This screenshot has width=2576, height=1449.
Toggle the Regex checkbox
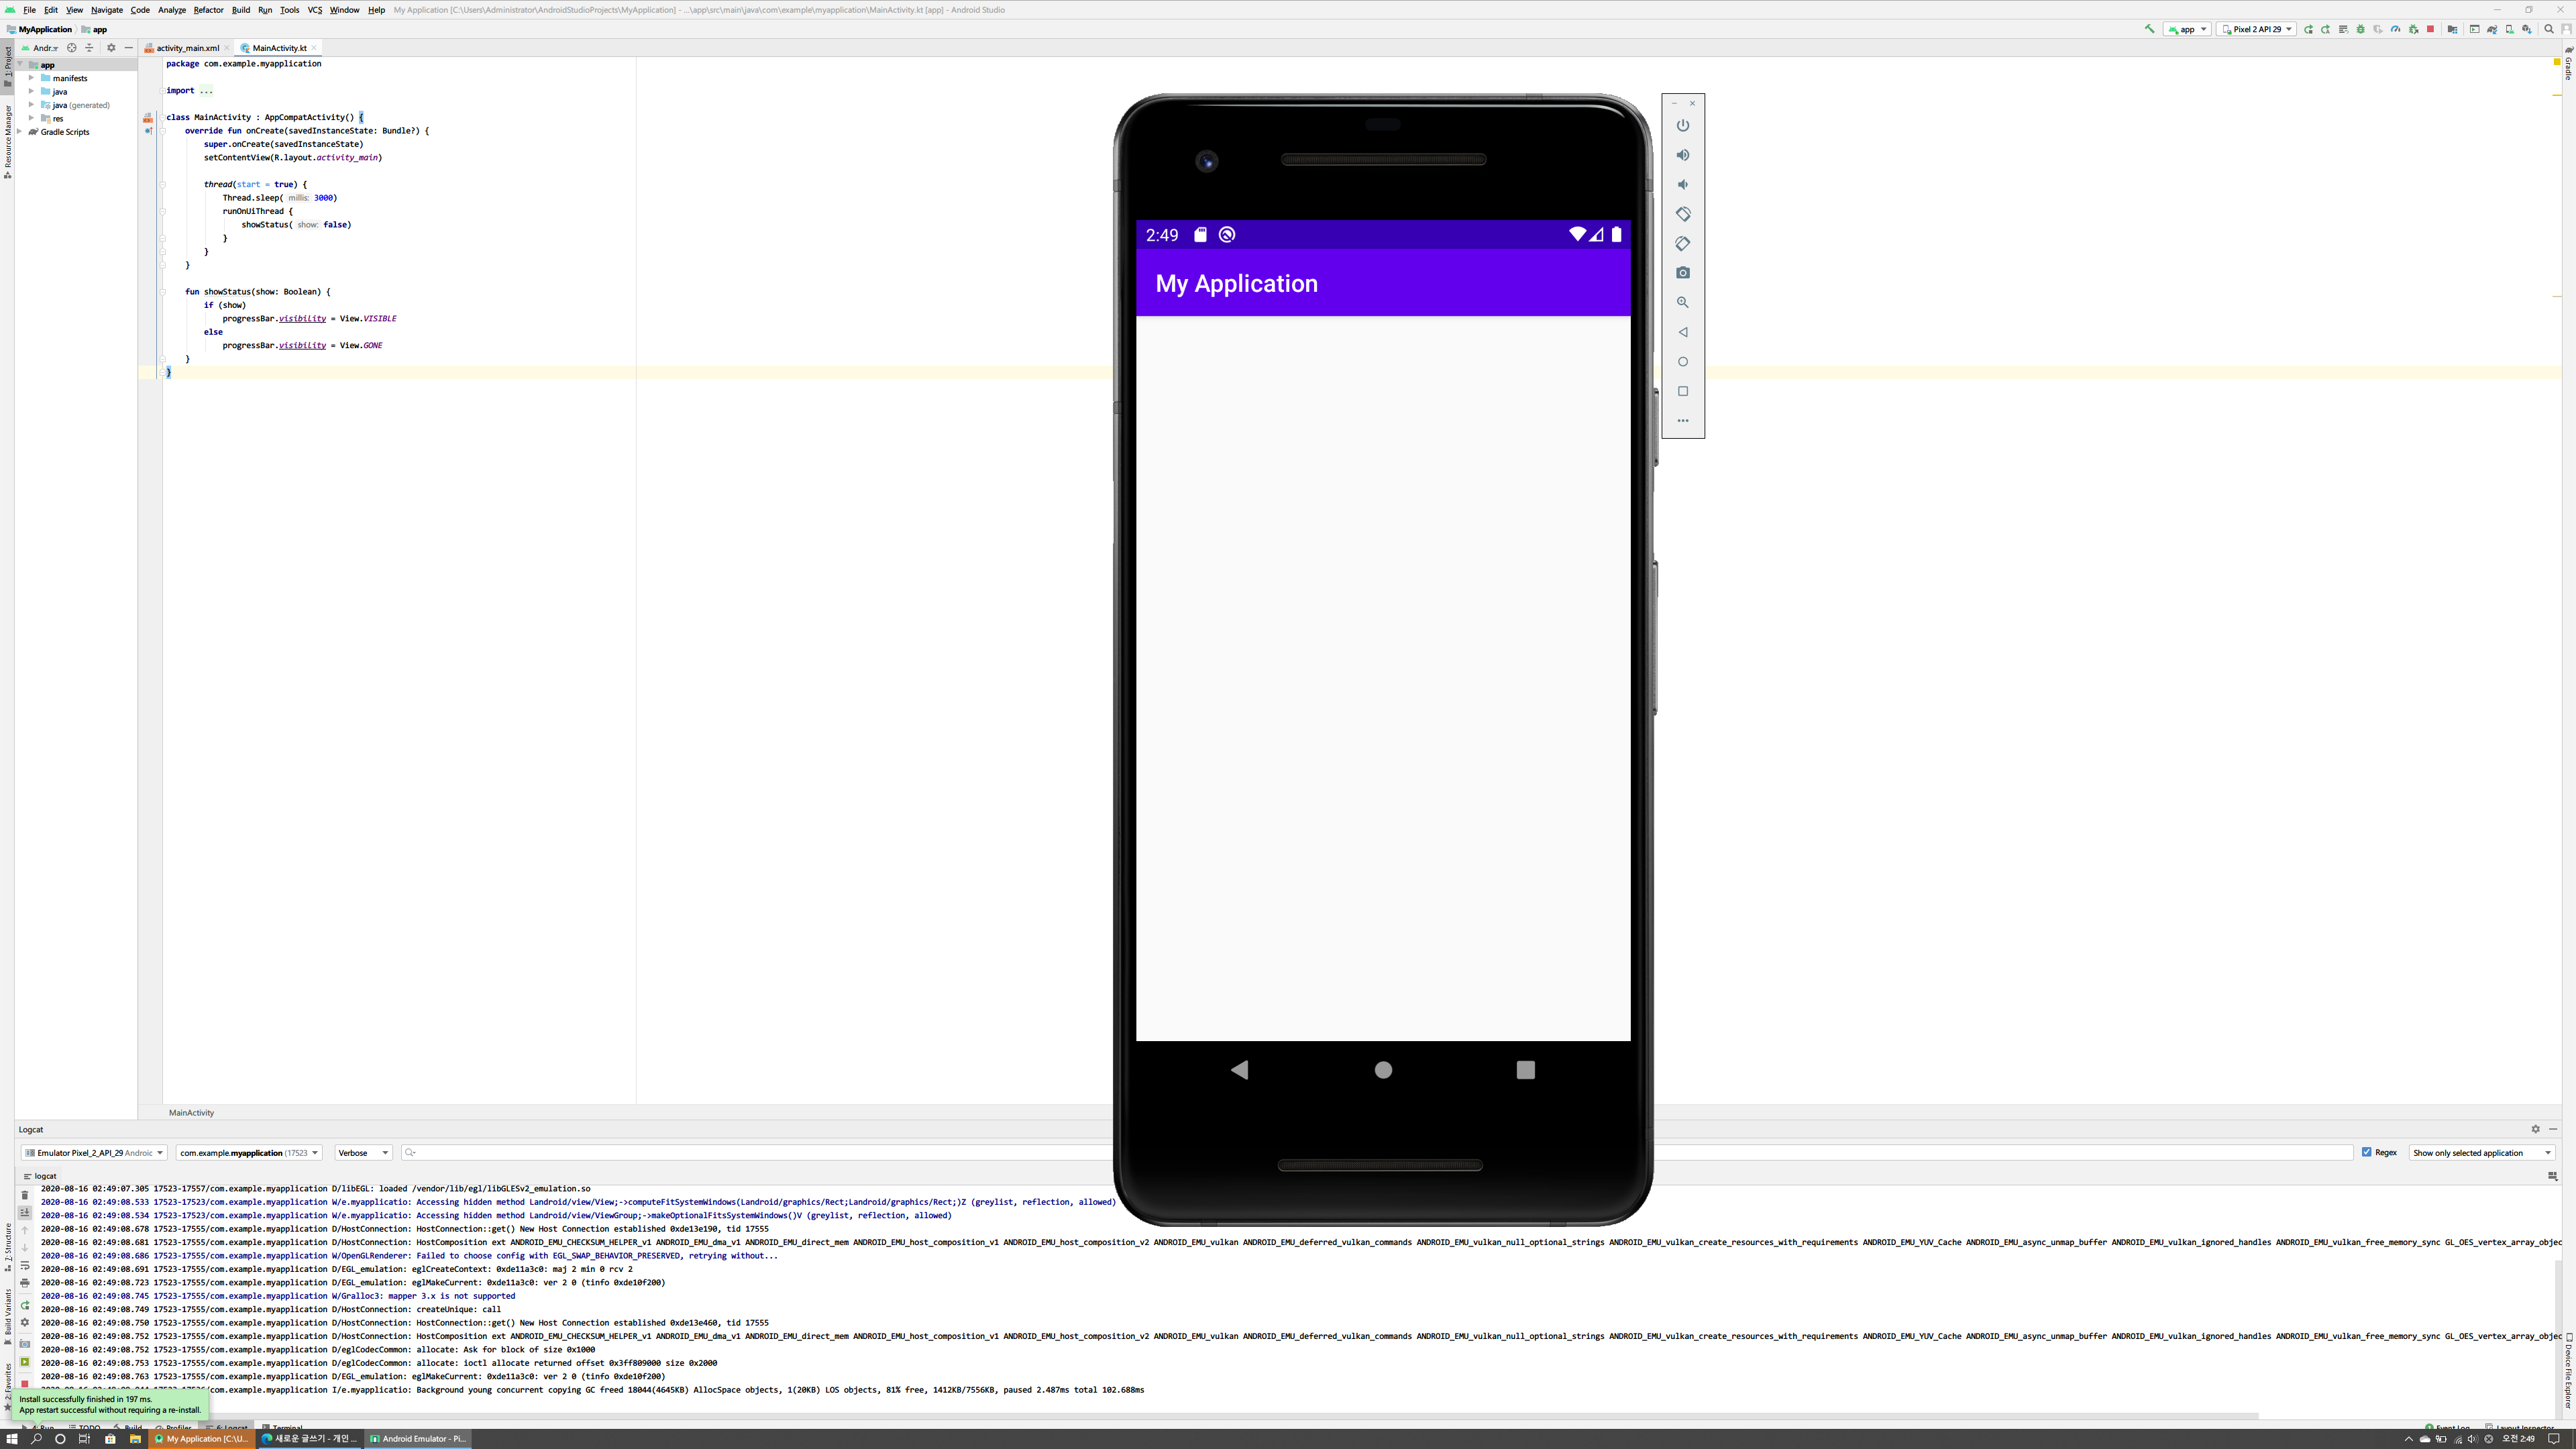click(x=2367, y=1152)
